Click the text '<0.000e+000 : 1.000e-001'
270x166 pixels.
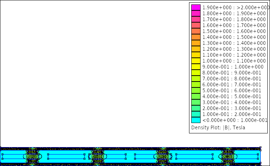click(235, 120)
